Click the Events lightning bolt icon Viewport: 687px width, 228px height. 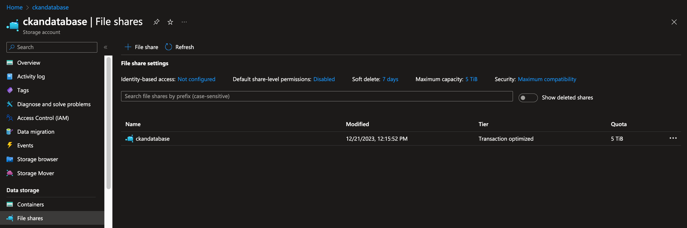pos(10,145)
